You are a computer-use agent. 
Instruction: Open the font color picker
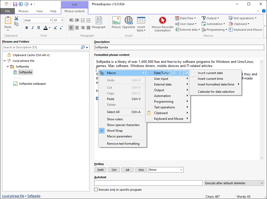click(50, 28)
